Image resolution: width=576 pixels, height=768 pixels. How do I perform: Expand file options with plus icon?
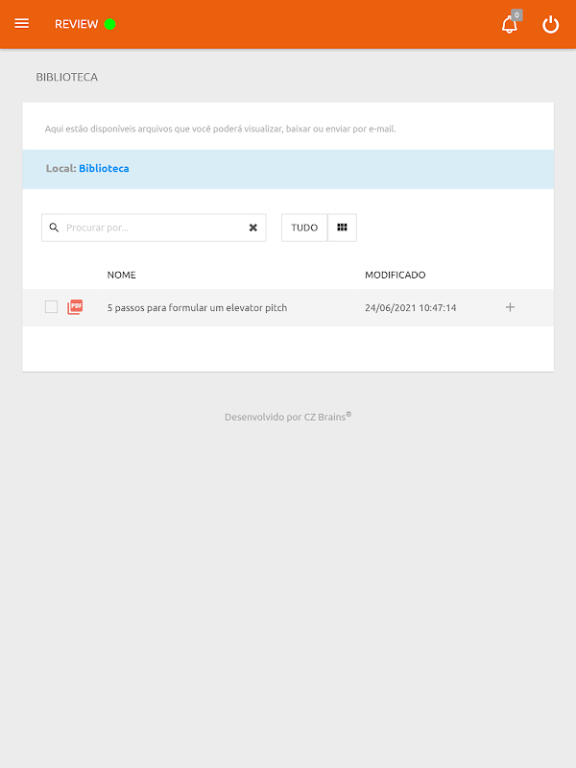click(x=510, y=307)
